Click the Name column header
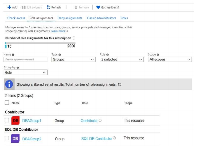Screen dimensions: 199x152 tap(16, 103)
